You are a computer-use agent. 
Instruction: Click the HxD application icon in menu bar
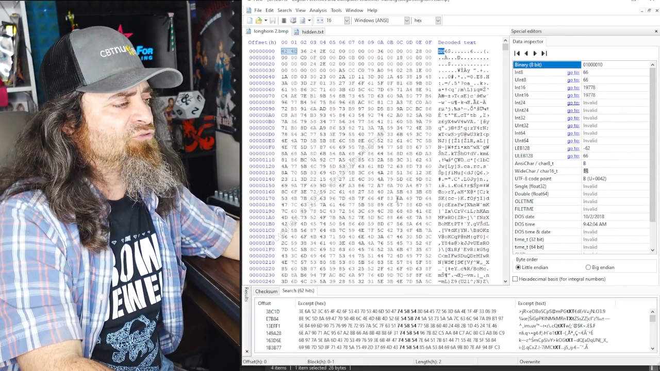pyautogui.click(x=249, y=10)
